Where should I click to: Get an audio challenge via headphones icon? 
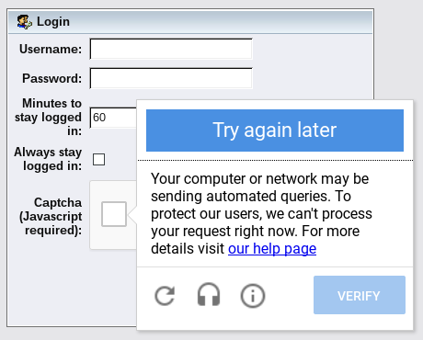tap(209, 295)
